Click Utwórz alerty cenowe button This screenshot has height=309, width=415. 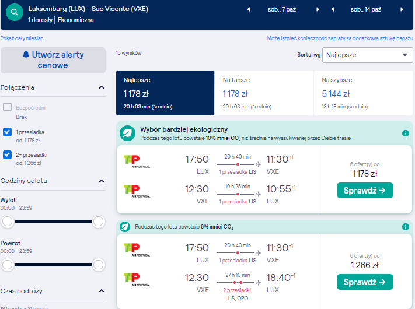pos(53,60)
